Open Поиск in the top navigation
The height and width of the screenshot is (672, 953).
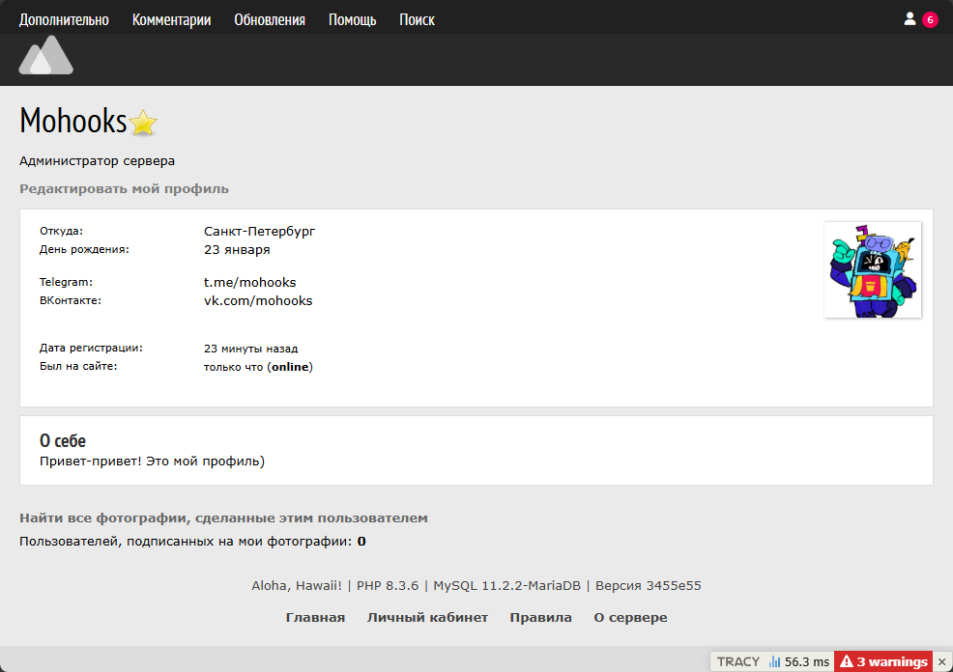click(x=417, y=19)
